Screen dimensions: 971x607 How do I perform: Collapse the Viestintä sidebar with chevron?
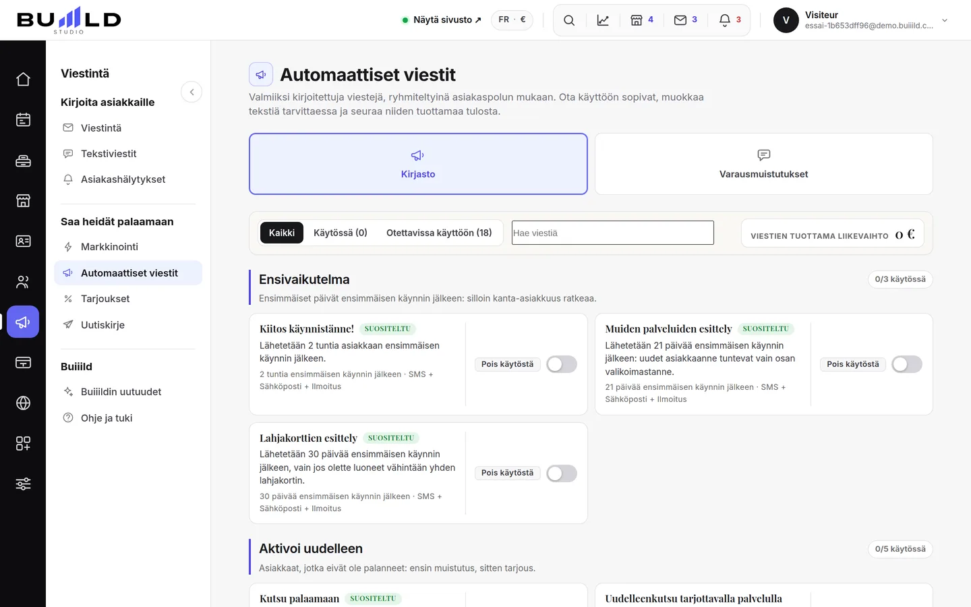[x=192, y=92]
